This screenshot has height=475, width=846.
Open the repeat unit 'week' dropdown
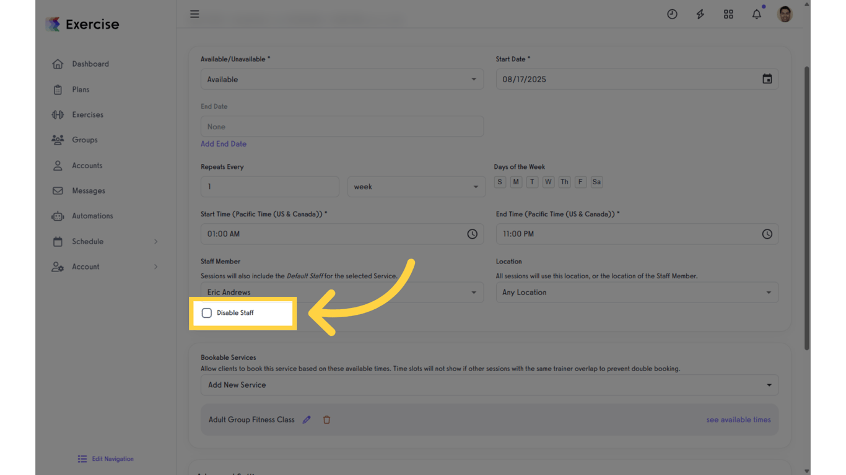tap(416, 187)
